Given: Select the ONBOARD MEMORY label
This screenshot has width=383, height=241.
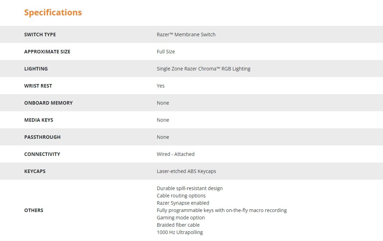Looking at the screenshot, I should point(48,103).
